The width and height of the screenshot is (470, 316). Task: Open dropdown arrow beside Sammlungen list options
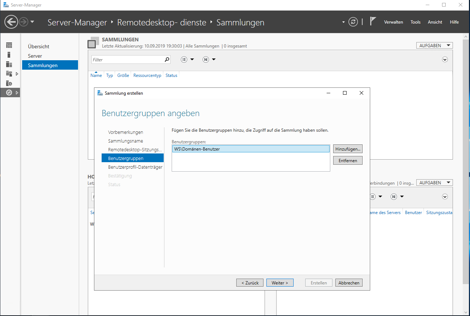192,59
